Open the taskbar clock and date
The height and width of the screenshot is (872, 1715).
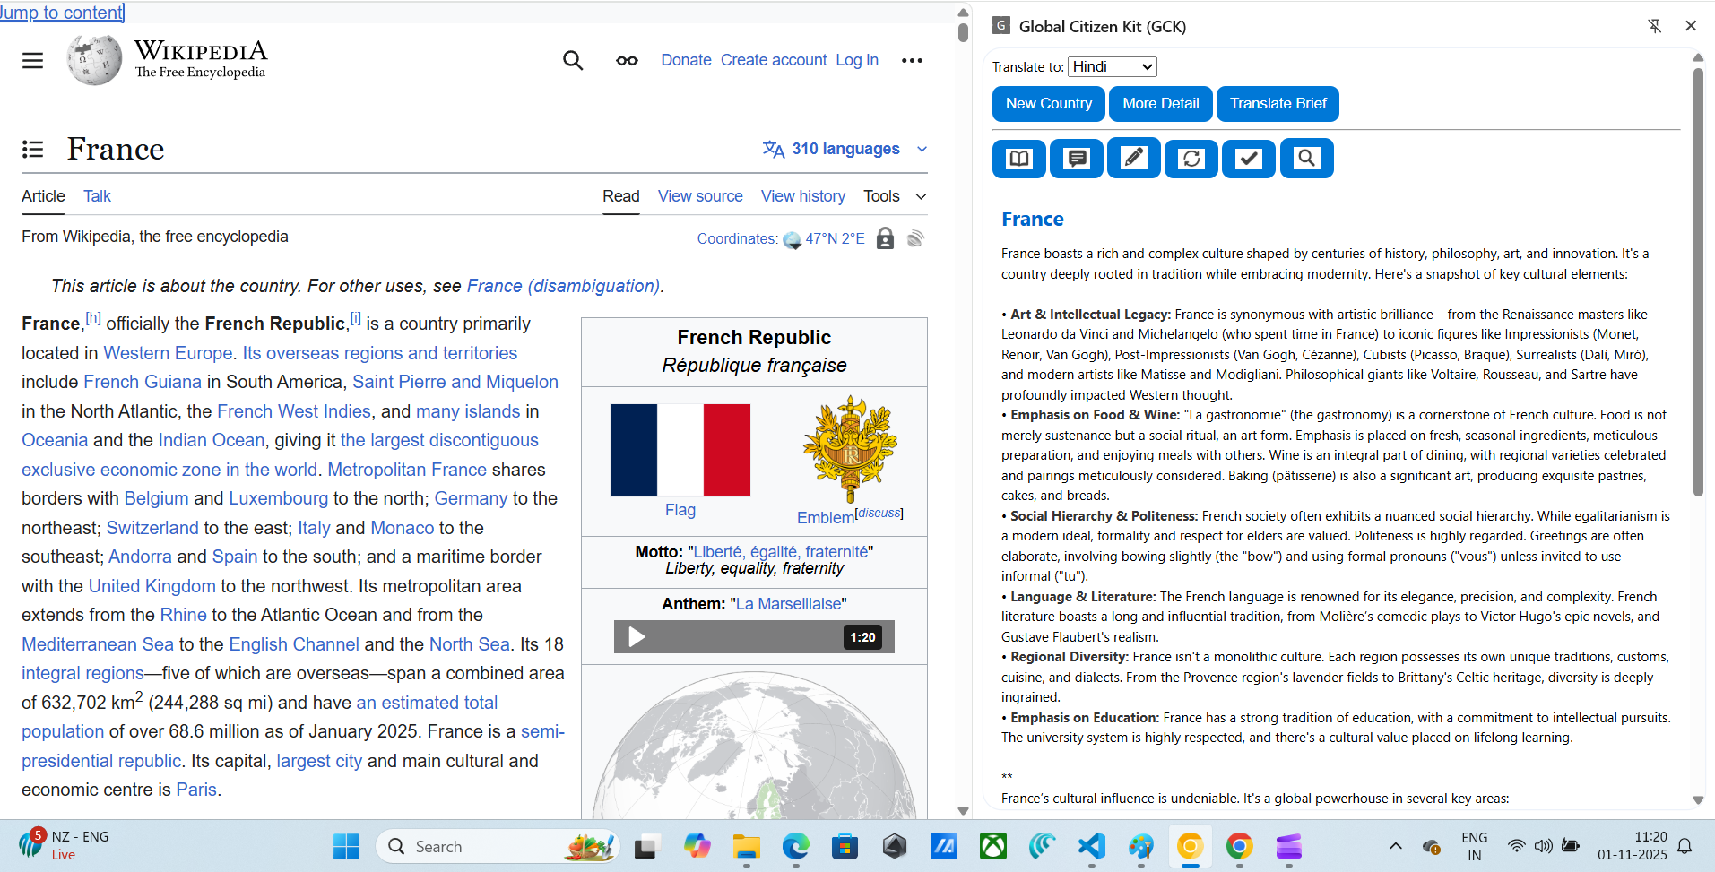(1633, 846)
